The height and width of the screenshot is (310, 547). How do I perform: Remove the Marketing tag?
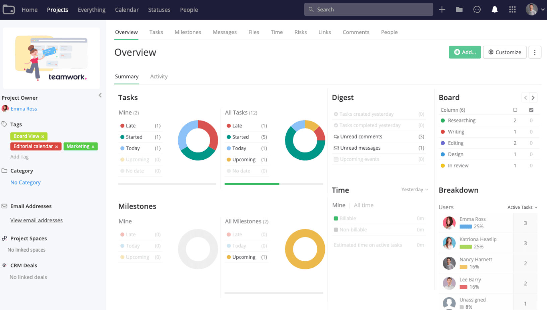click(93, 146)
